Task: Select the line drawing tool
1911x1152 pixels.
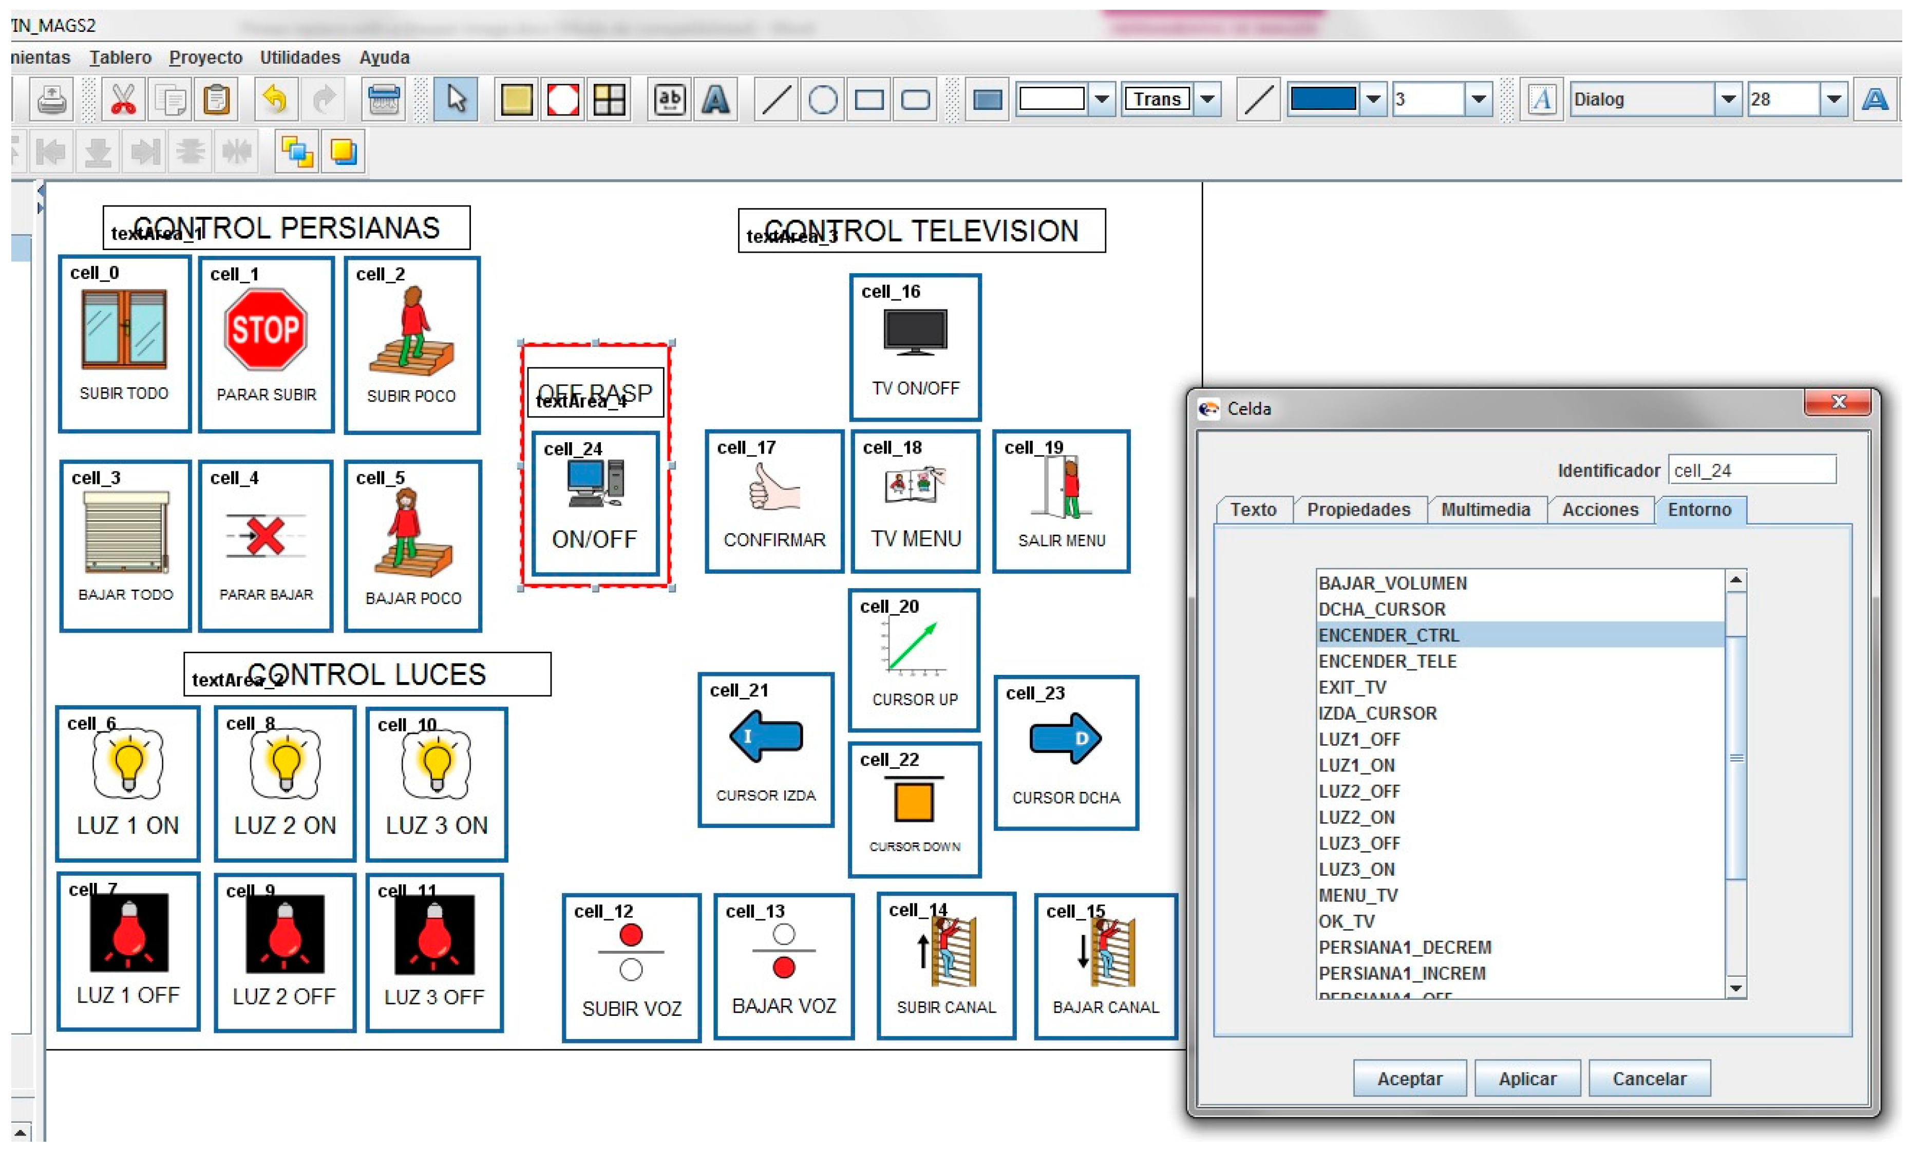Action: (775, 100)
